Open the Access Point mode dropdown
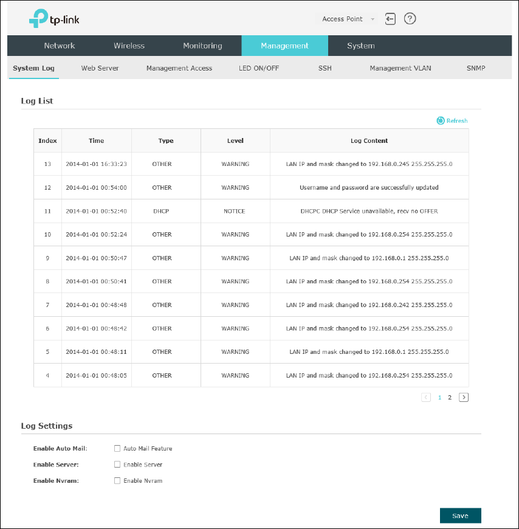The height and width of the screenshot is (529, 519). click(346, 19)
